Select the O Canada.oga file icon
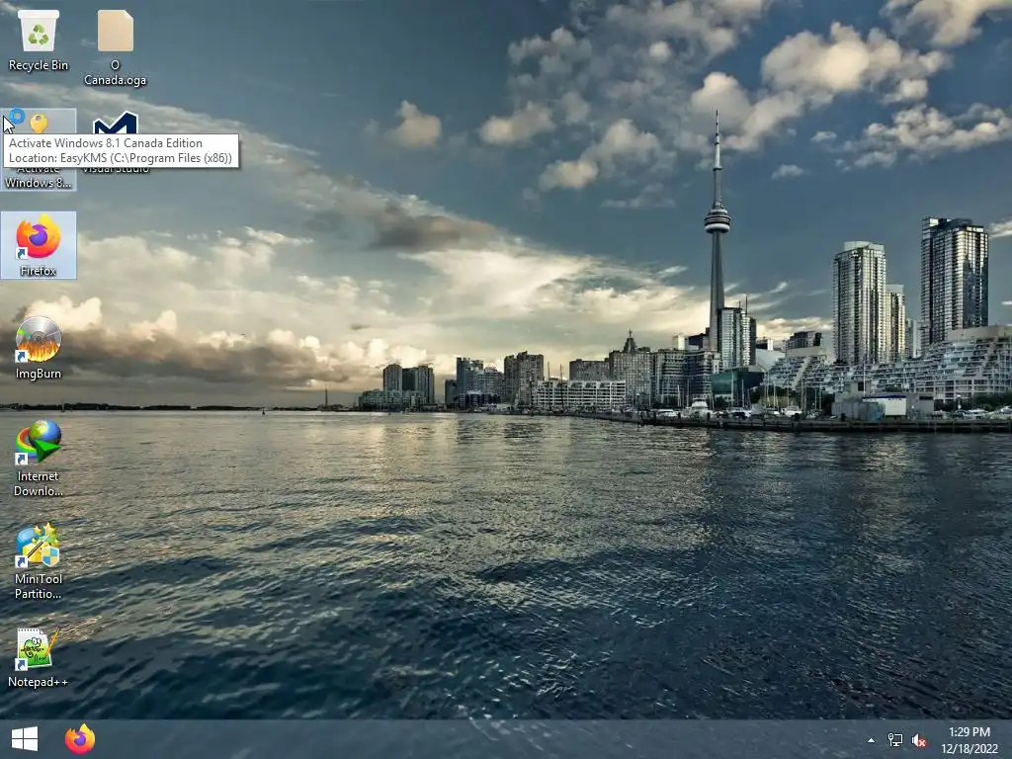 pos(115,47)
